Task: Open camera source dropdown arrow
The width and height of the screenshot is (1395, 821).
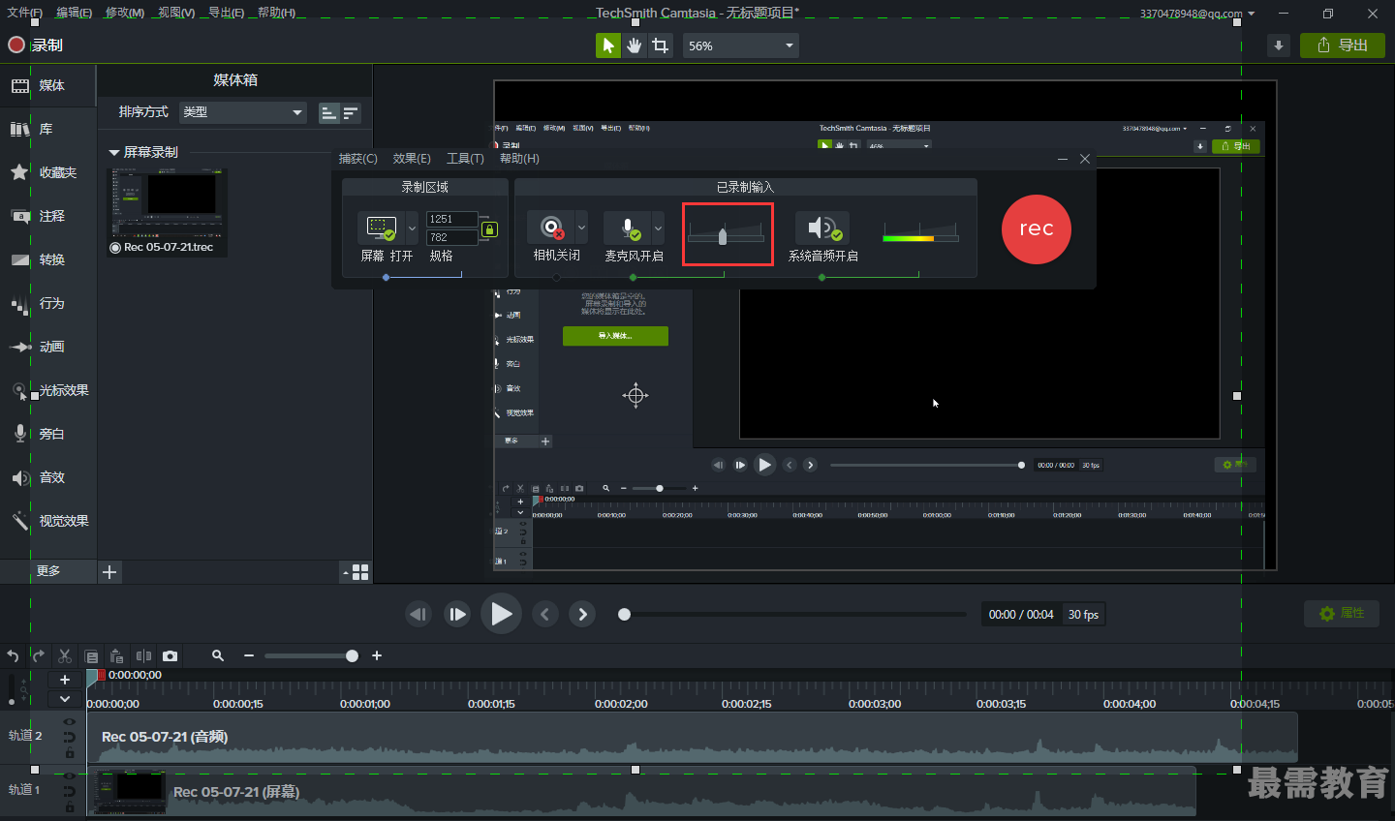Action: (581, 228)
